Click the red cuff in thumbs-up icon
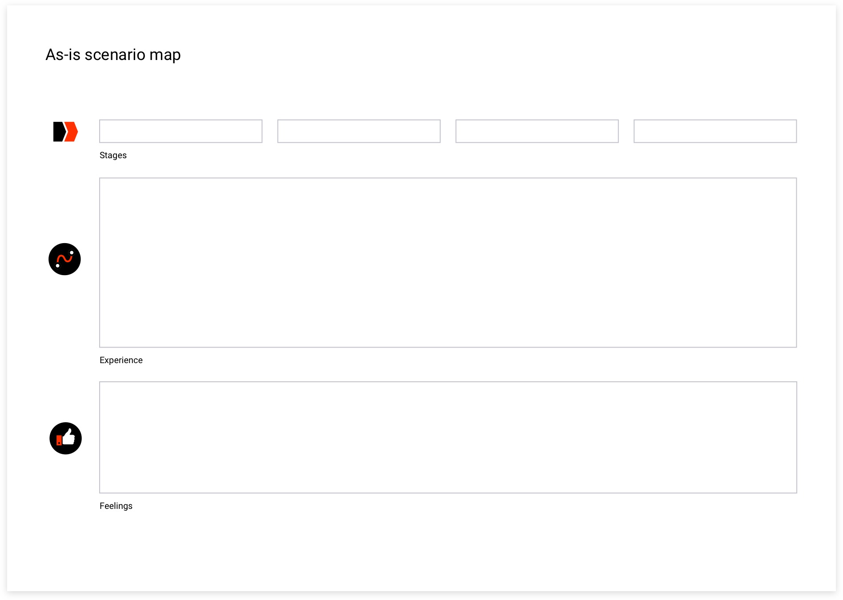This screenshot has width=843, height=600. coord(59,440)
